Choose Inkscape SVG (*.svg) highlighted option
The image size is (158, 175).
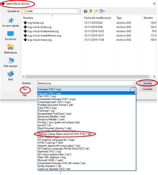[x=87, y=93]
